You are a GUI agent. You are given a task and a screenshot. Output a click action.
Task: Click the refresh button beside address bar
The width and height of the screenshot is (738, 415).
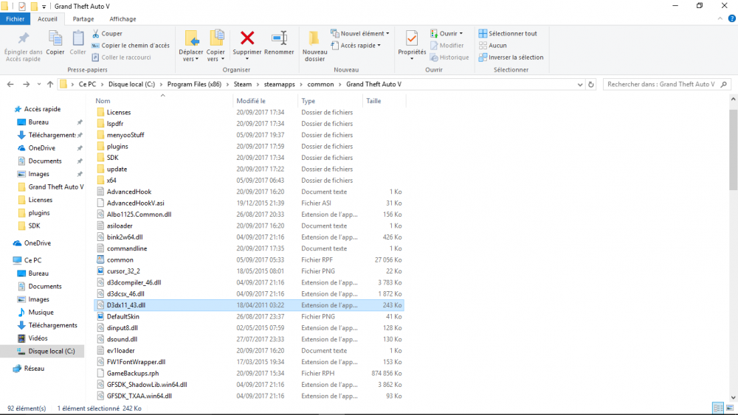tap(590, 85)
